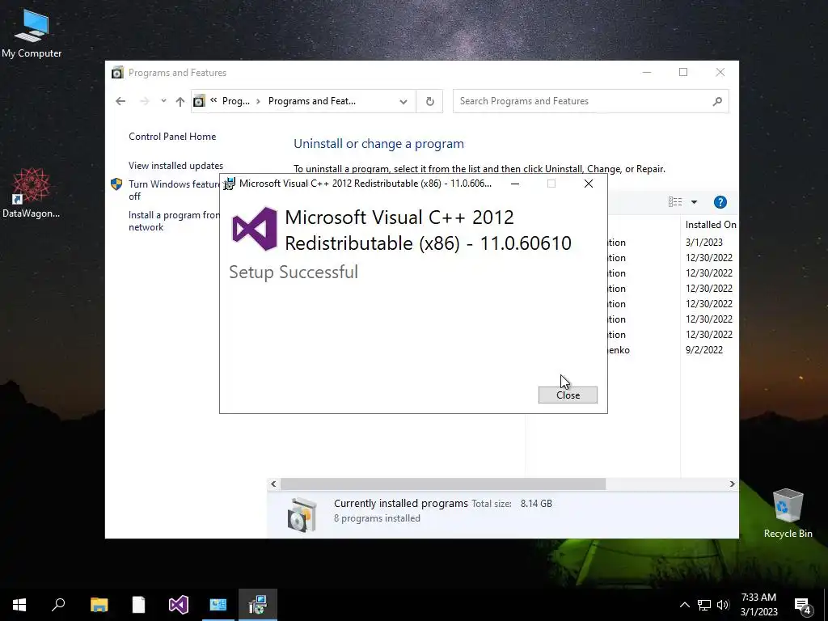Viewport: 828px width, 621px height.
Task: Switch to Control Panel taskbar icon
Action: pos(218,605)
